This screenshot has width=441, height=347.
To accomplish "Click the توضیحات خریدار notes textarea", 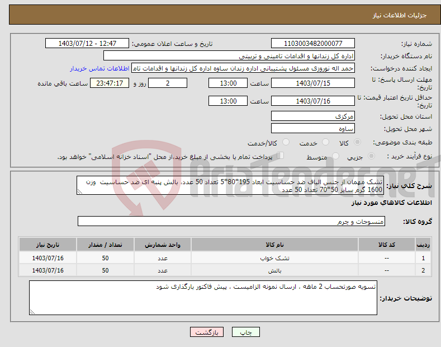I will pyautogui.click(x=203, y=298).
